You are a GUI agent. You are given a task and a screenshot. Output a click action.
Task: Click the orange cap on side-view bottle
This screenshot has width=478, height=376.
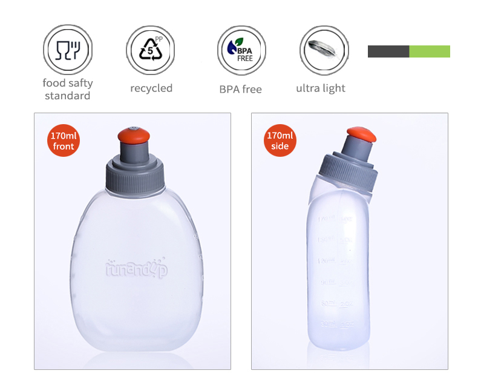tap(362, 134)
